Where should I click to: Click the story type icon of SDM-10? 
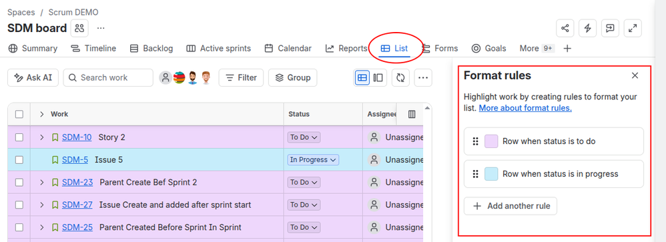pyautogui.click(x=55, y=137)
